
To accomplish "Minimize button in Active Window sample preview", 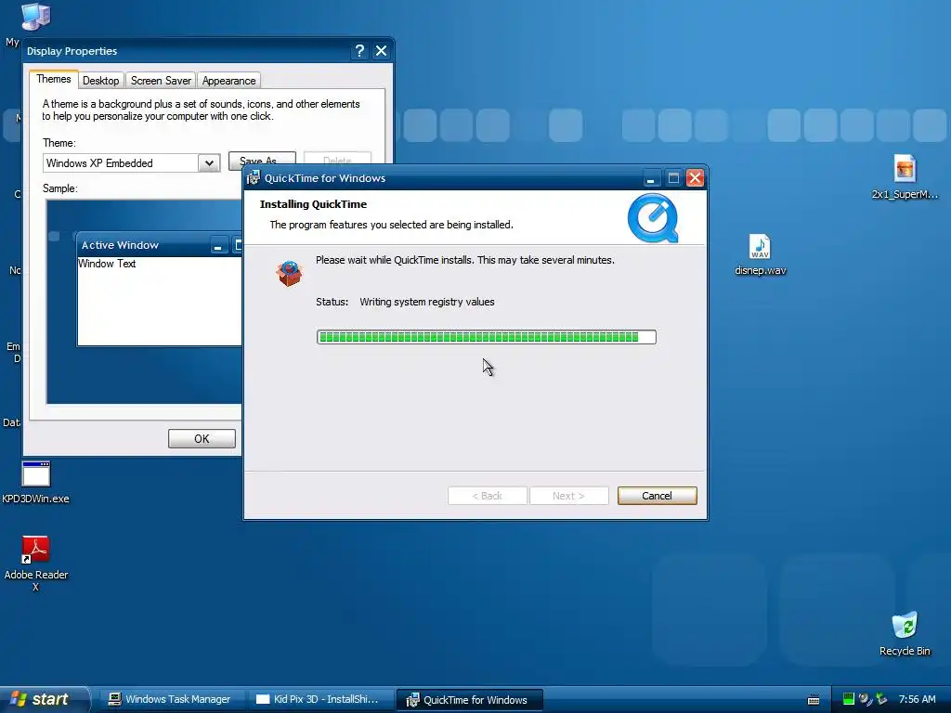I will (x=218, y=245).
